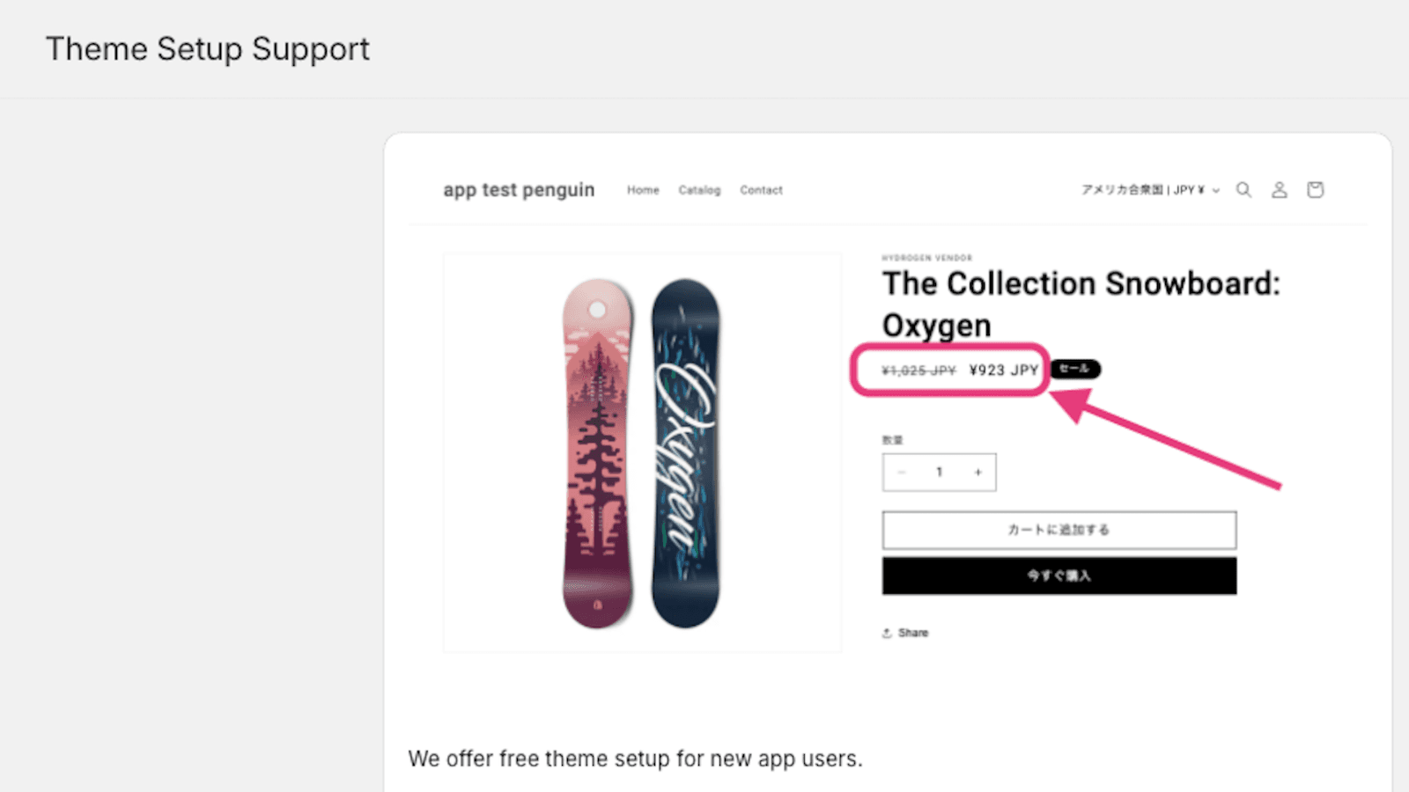Screen dimensions: 1409x792
Task: Click The Collection Snowboard: Oxygen title
Action: [x=1081, y=304]
